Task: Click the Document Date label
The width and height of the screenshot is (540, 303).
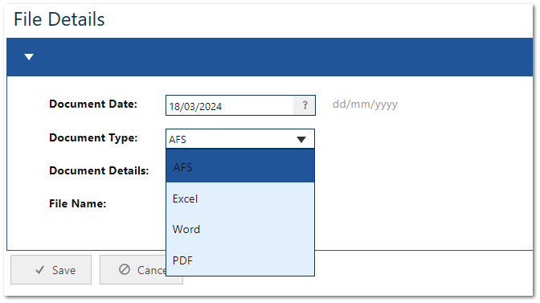Action: 93,104
